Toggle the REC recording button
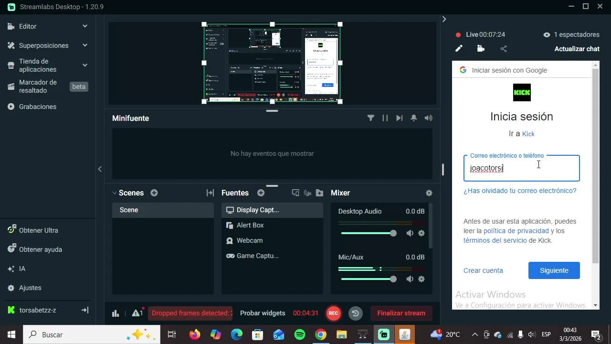This screenshot has height=344, width=611. click(x=333, y=313)
